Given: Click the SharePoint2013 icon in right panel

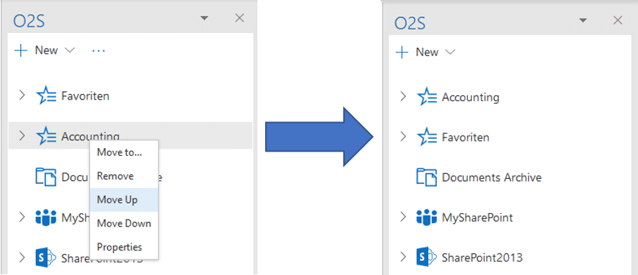Looking at the screenshot, I should pyautogui.click(x=427, y=257).
